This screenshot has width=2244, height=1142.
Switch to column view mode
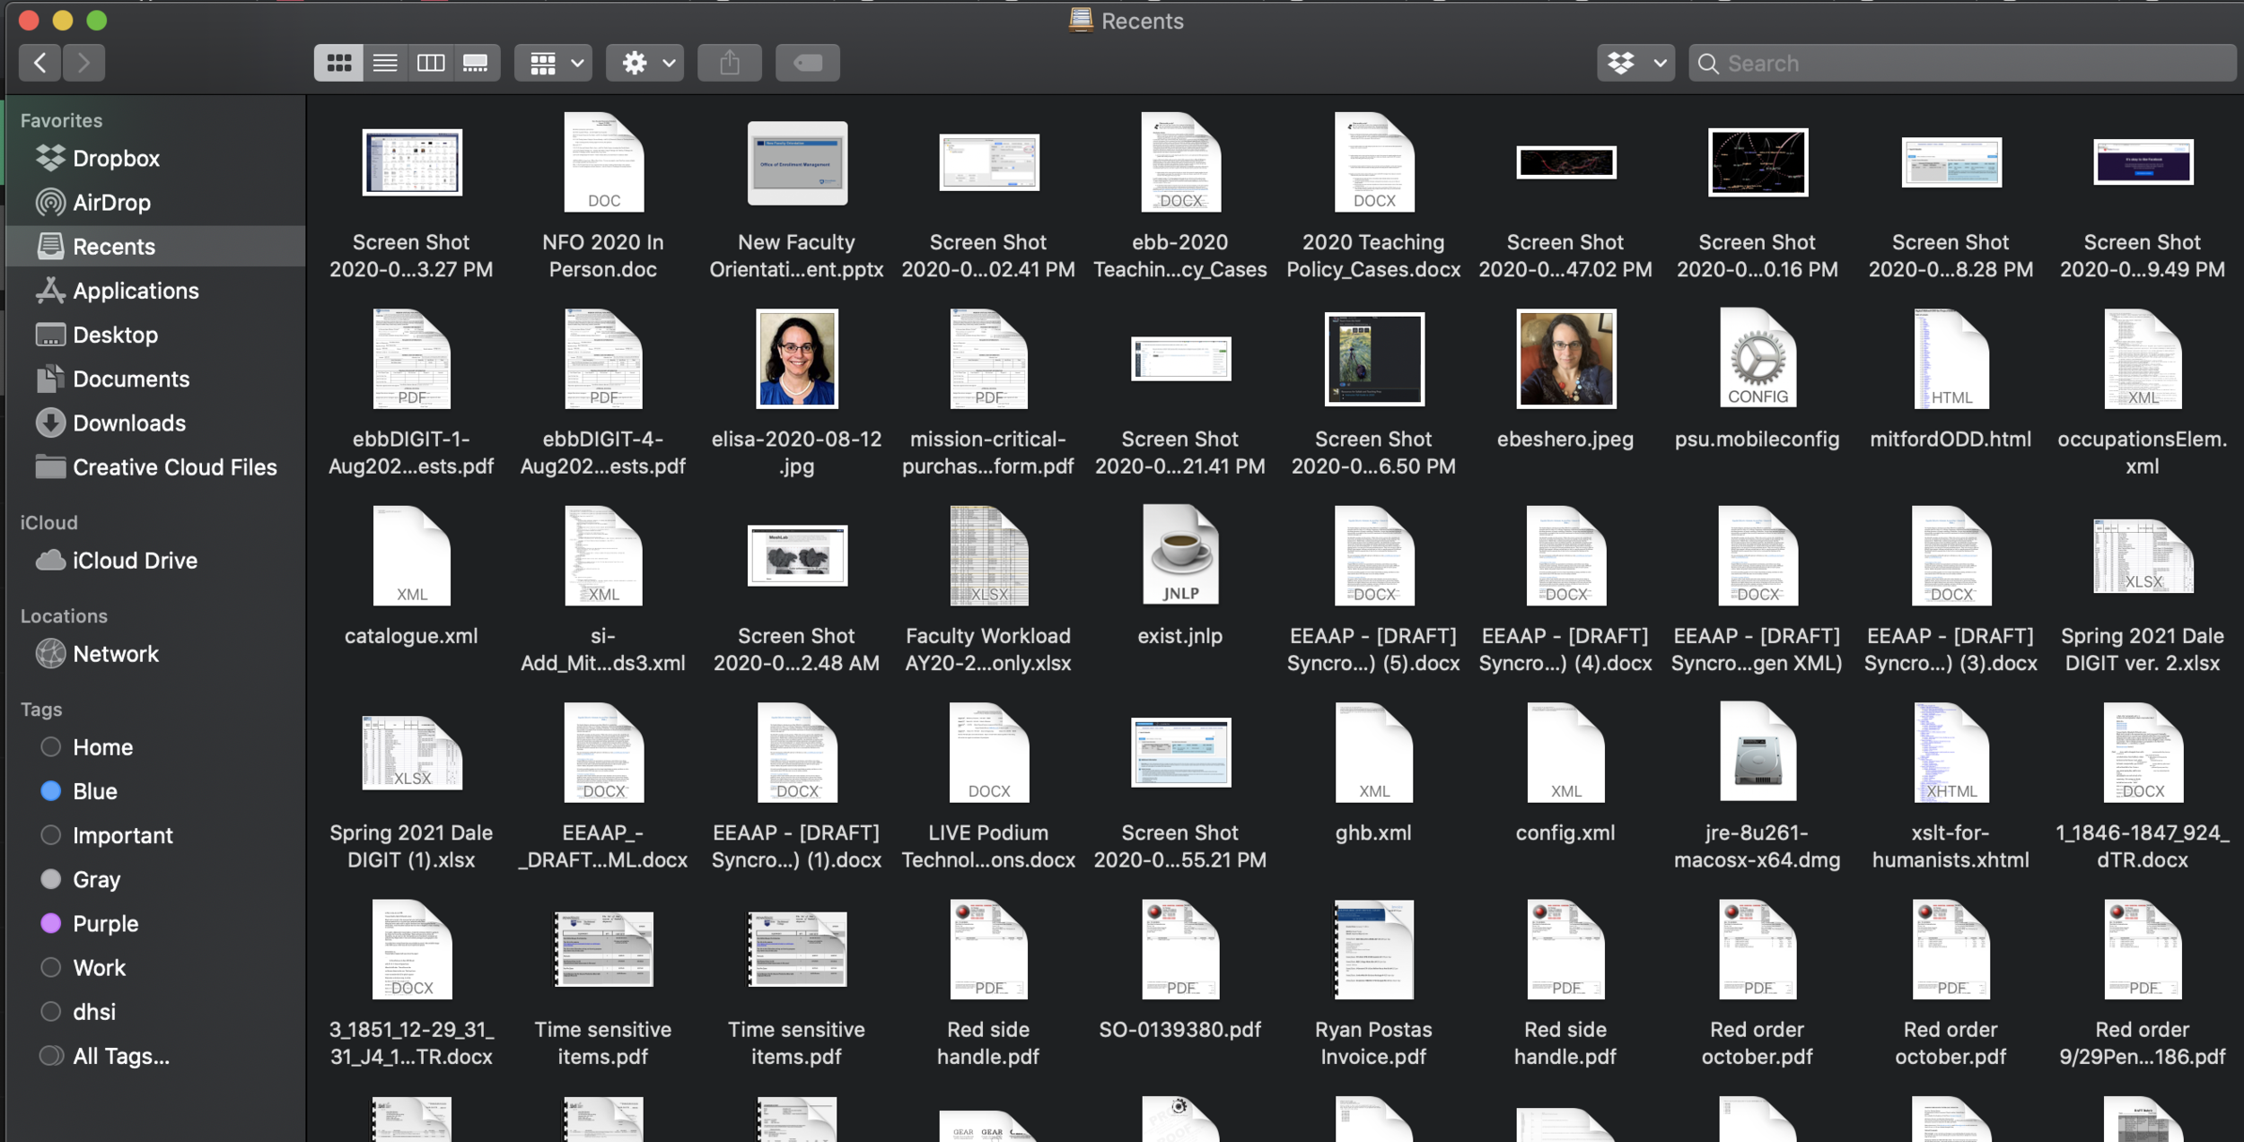click(x=431, y=63)
